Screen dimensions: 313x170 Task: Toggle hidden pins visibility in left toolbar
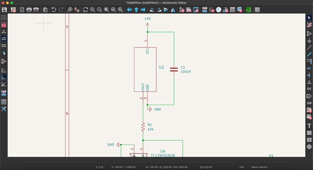4,61
